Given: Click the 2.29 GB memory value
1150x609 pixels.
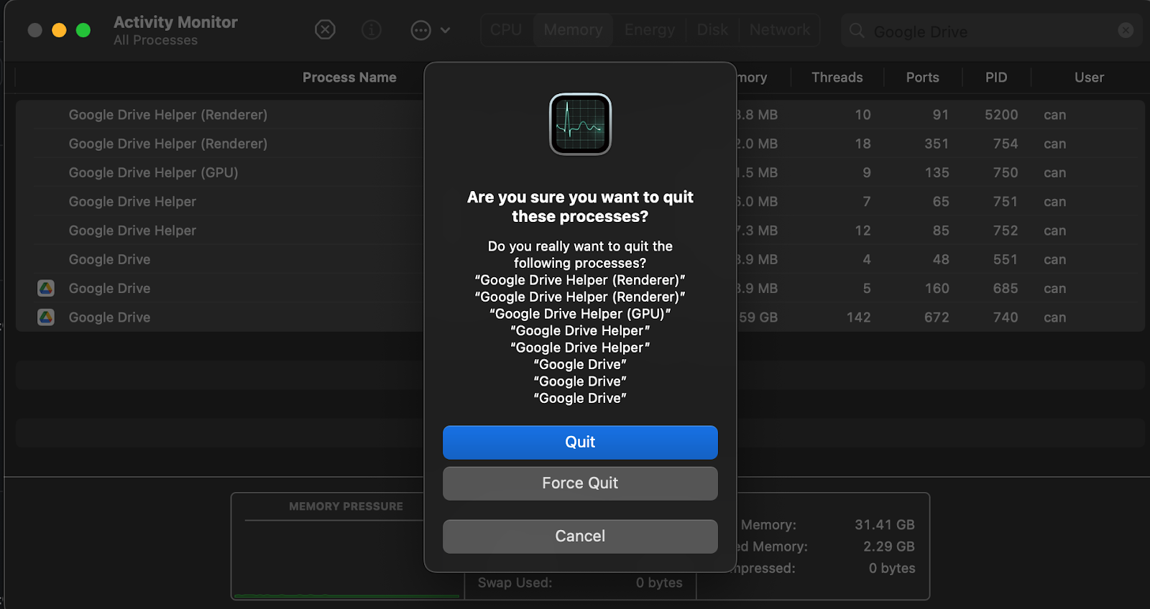Looking at the screenshot, I should [889, 547].
